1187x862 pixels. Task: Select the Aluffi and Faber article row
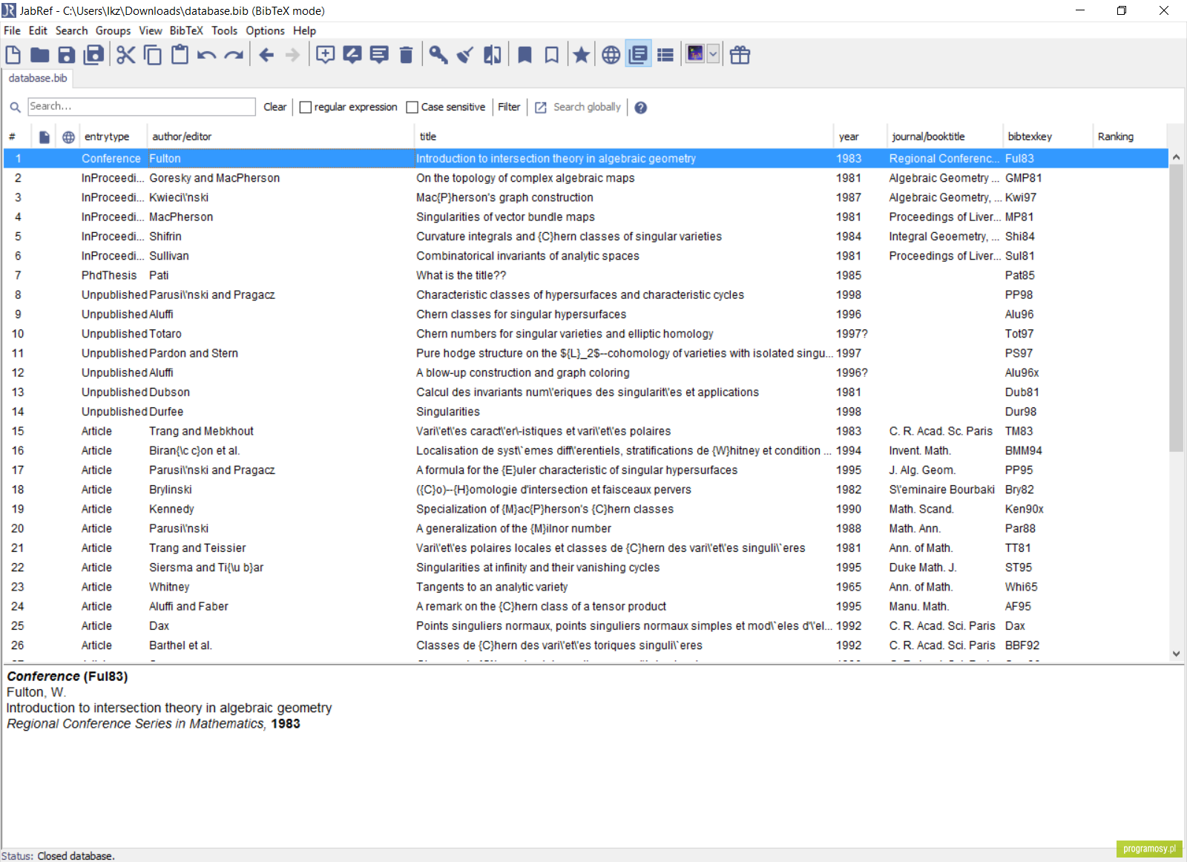point(586,606)
